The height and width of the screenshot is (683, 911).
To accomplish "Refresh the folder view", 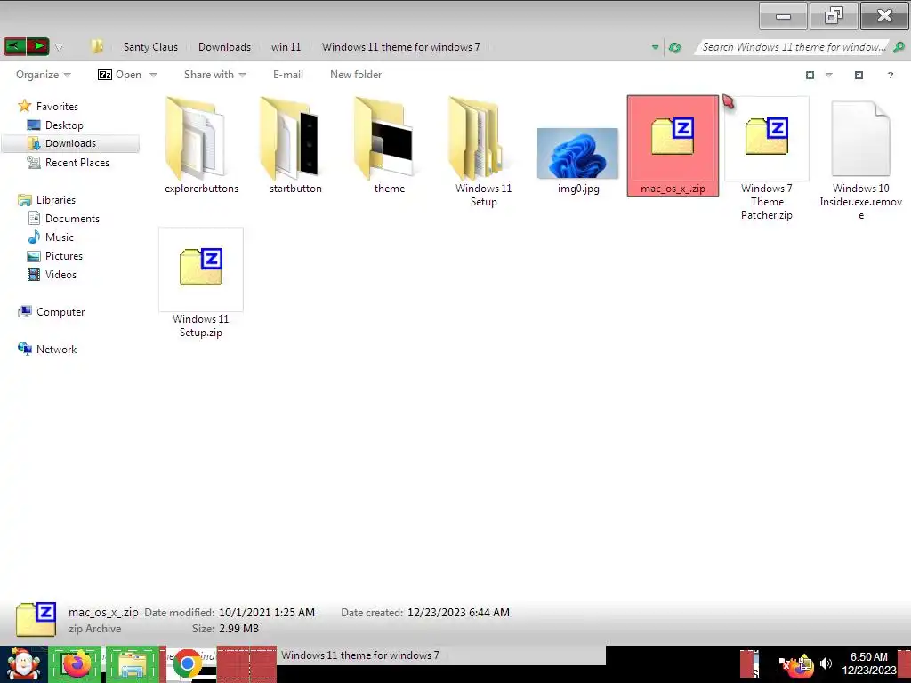I will tap(674, 47).
